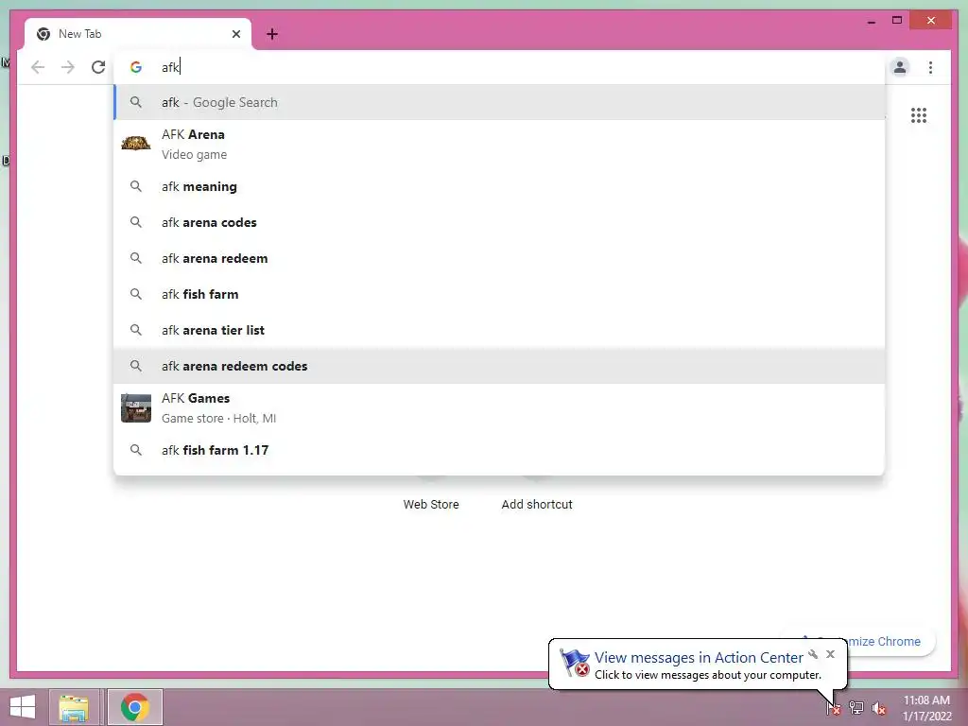Select the 'afk arena tier list' suggestion

pyautogui.click(x=499, y=330)
